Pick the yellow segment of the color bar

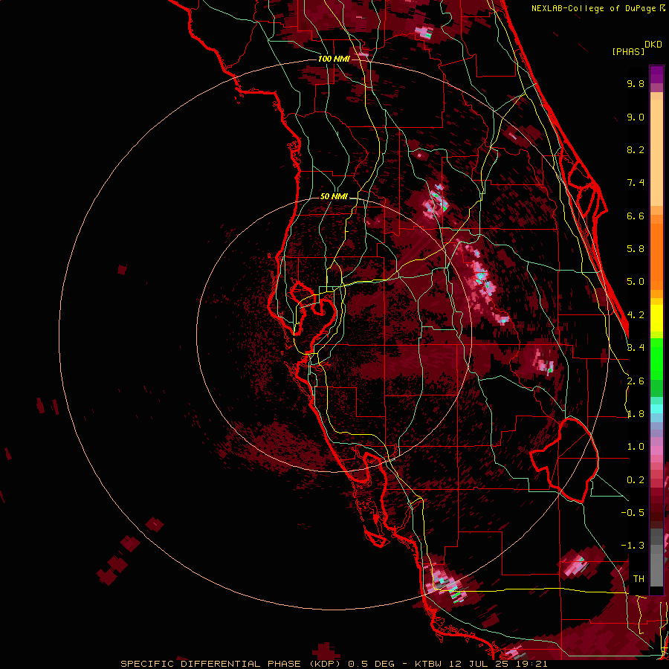pyautogui.click(x=656, y=318)
